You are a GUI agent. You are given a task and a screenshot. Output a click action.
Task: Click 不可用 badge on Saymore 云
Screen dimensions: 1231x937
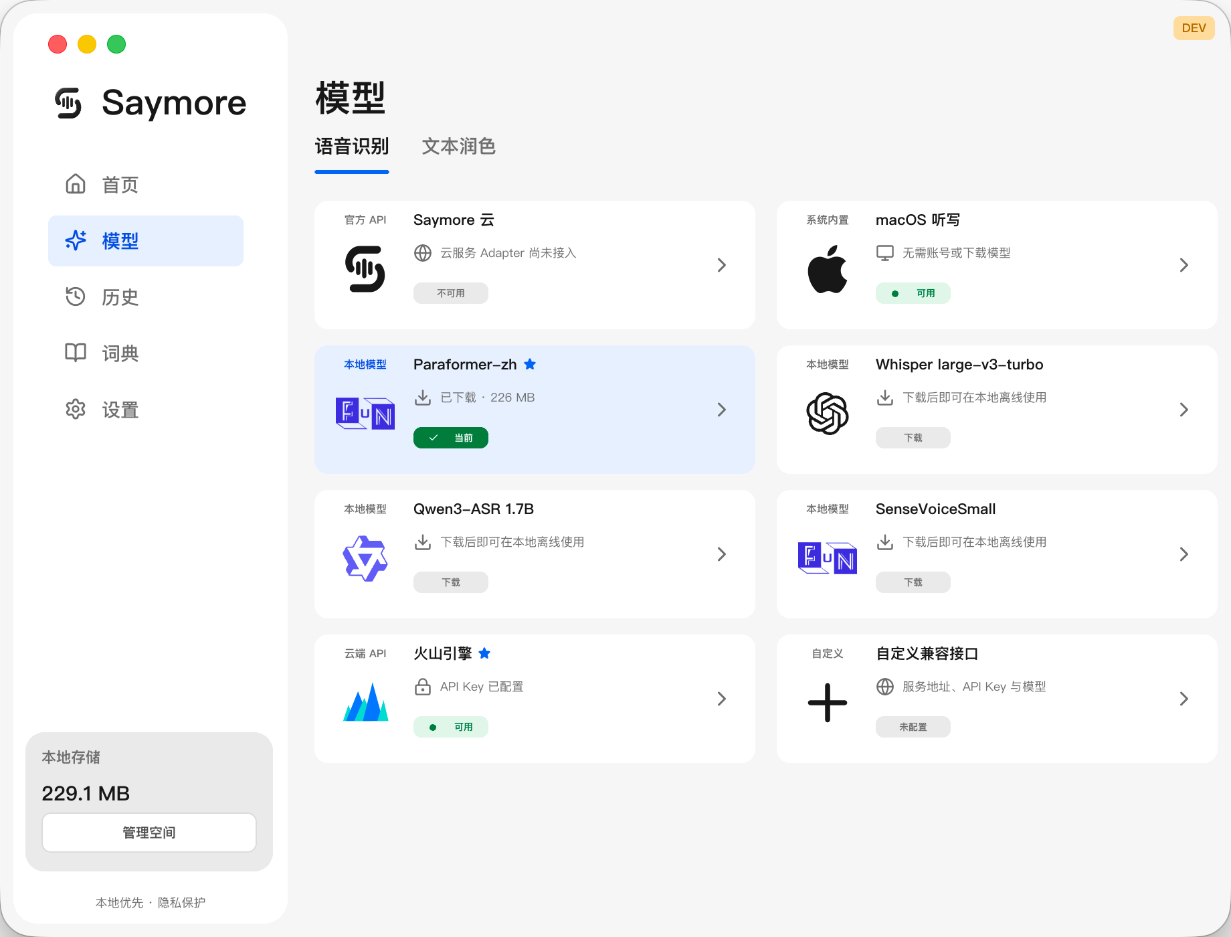tap(451, 293)
